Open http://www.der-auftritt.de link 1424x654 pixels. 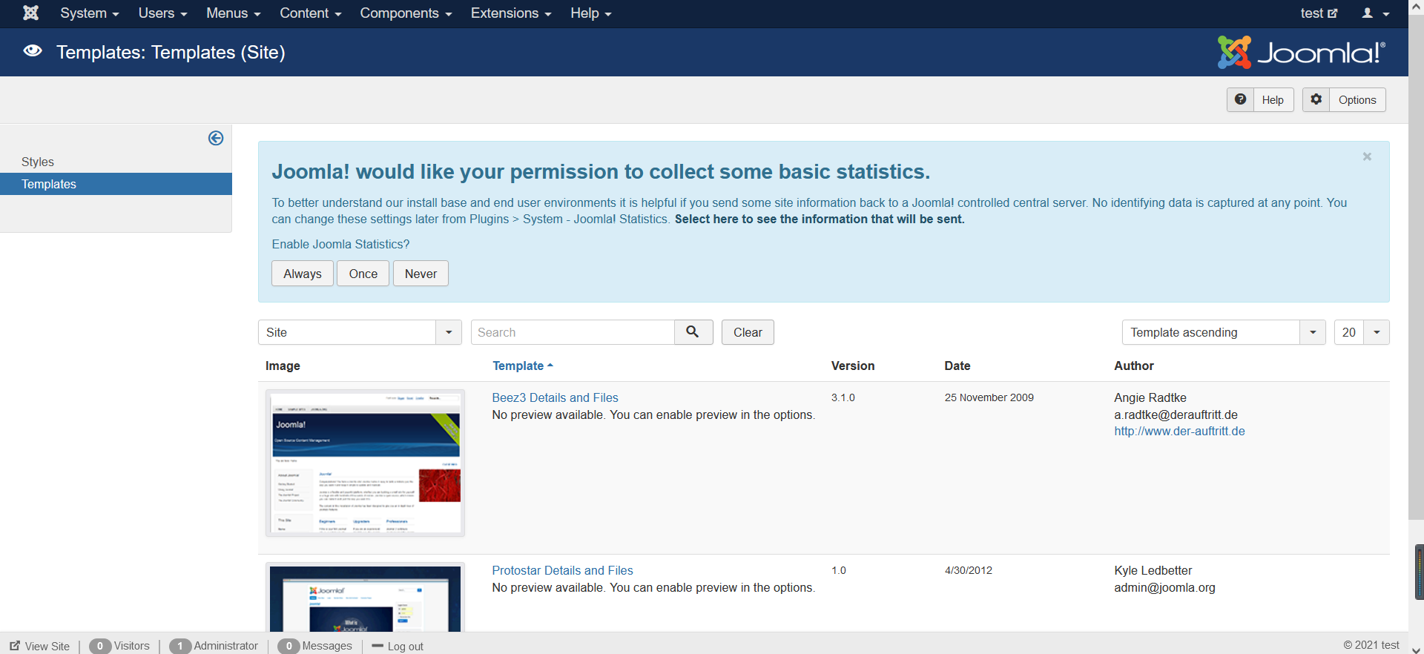pyautogui.click(x=1179, y=431)
